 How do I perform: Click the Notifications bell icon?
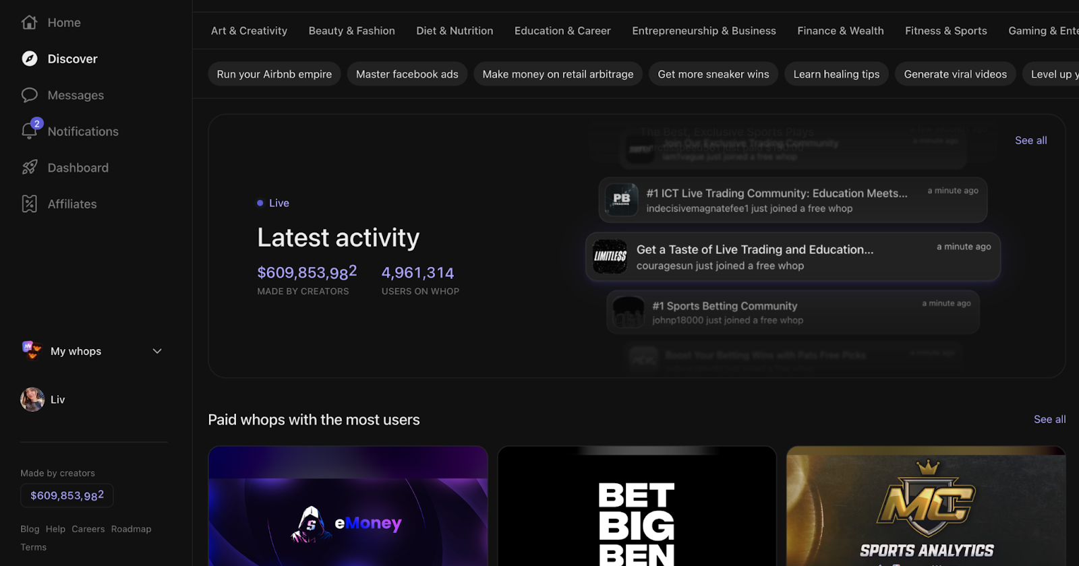[x=29, y=130]
